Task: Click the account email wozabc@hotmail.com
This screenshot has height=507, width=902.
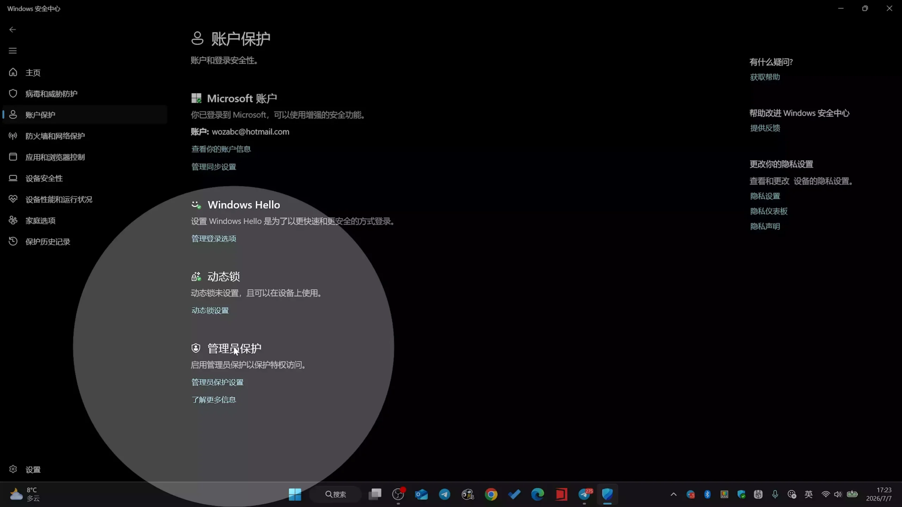Action: (x=251, y=132)
